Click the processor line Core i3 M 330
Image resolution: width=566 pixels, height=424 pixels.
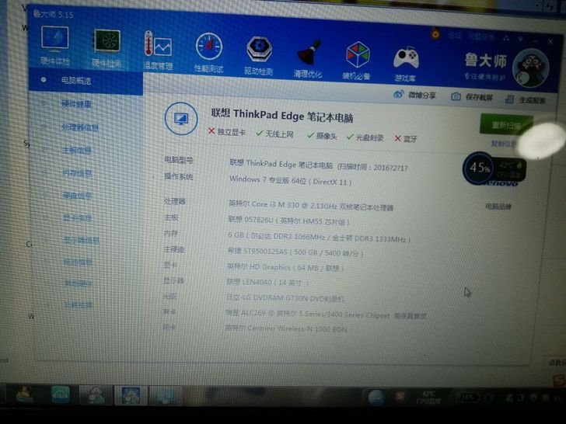pos(311,206)
